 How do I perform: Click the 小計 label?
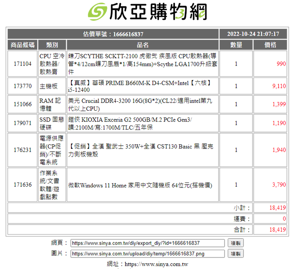point(242,208)
